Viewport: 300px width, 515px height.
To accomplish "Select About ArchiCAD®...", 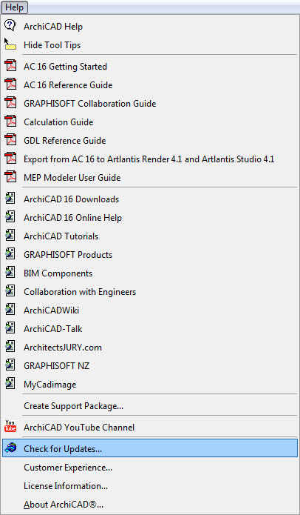I will (x=150, y=504).
